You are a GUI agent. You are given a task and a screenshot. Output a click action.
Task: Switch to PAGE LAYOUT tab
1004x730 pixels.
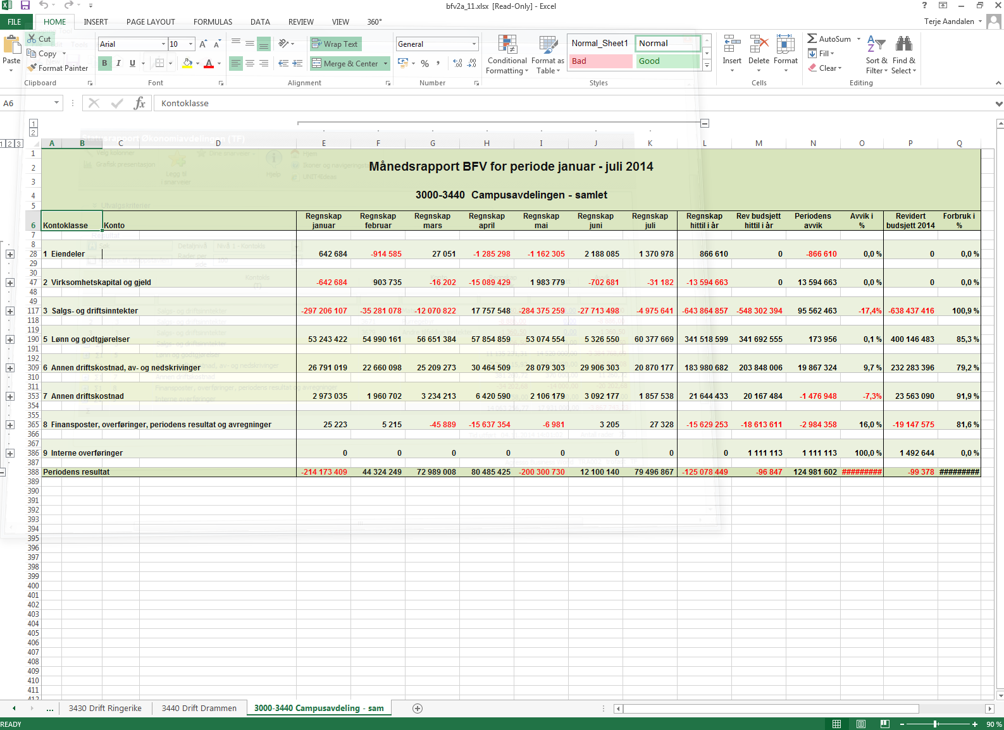[x=151, y=22]
